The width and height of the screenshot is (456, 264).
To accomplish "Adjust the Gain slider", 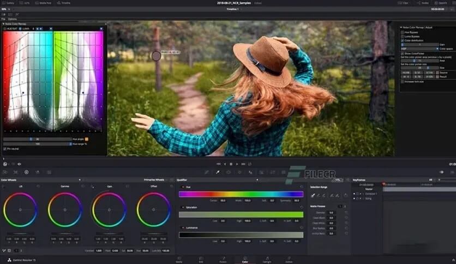I will click(x=419, y=45).
